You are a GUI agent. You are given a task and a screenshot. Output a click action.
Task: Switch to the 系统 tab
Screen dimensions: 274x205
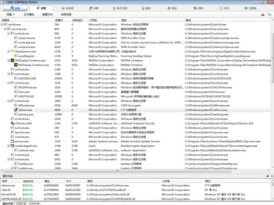click(15, 8)
